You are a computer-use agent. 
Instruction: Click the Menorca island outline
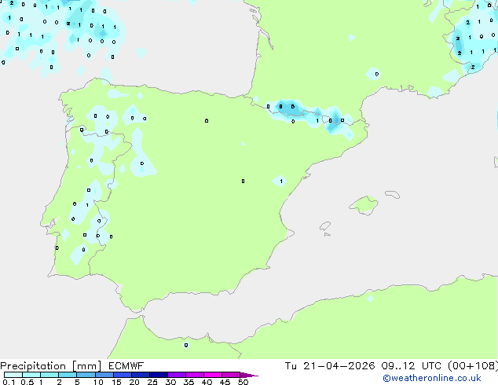point(392,194)
